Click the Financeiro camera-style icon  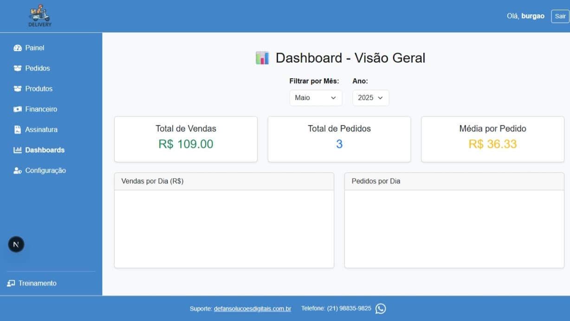17,109
